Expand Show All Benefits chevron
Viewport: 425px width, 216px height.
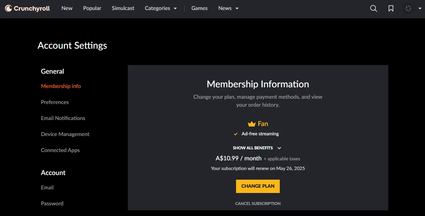pos(279,148)
